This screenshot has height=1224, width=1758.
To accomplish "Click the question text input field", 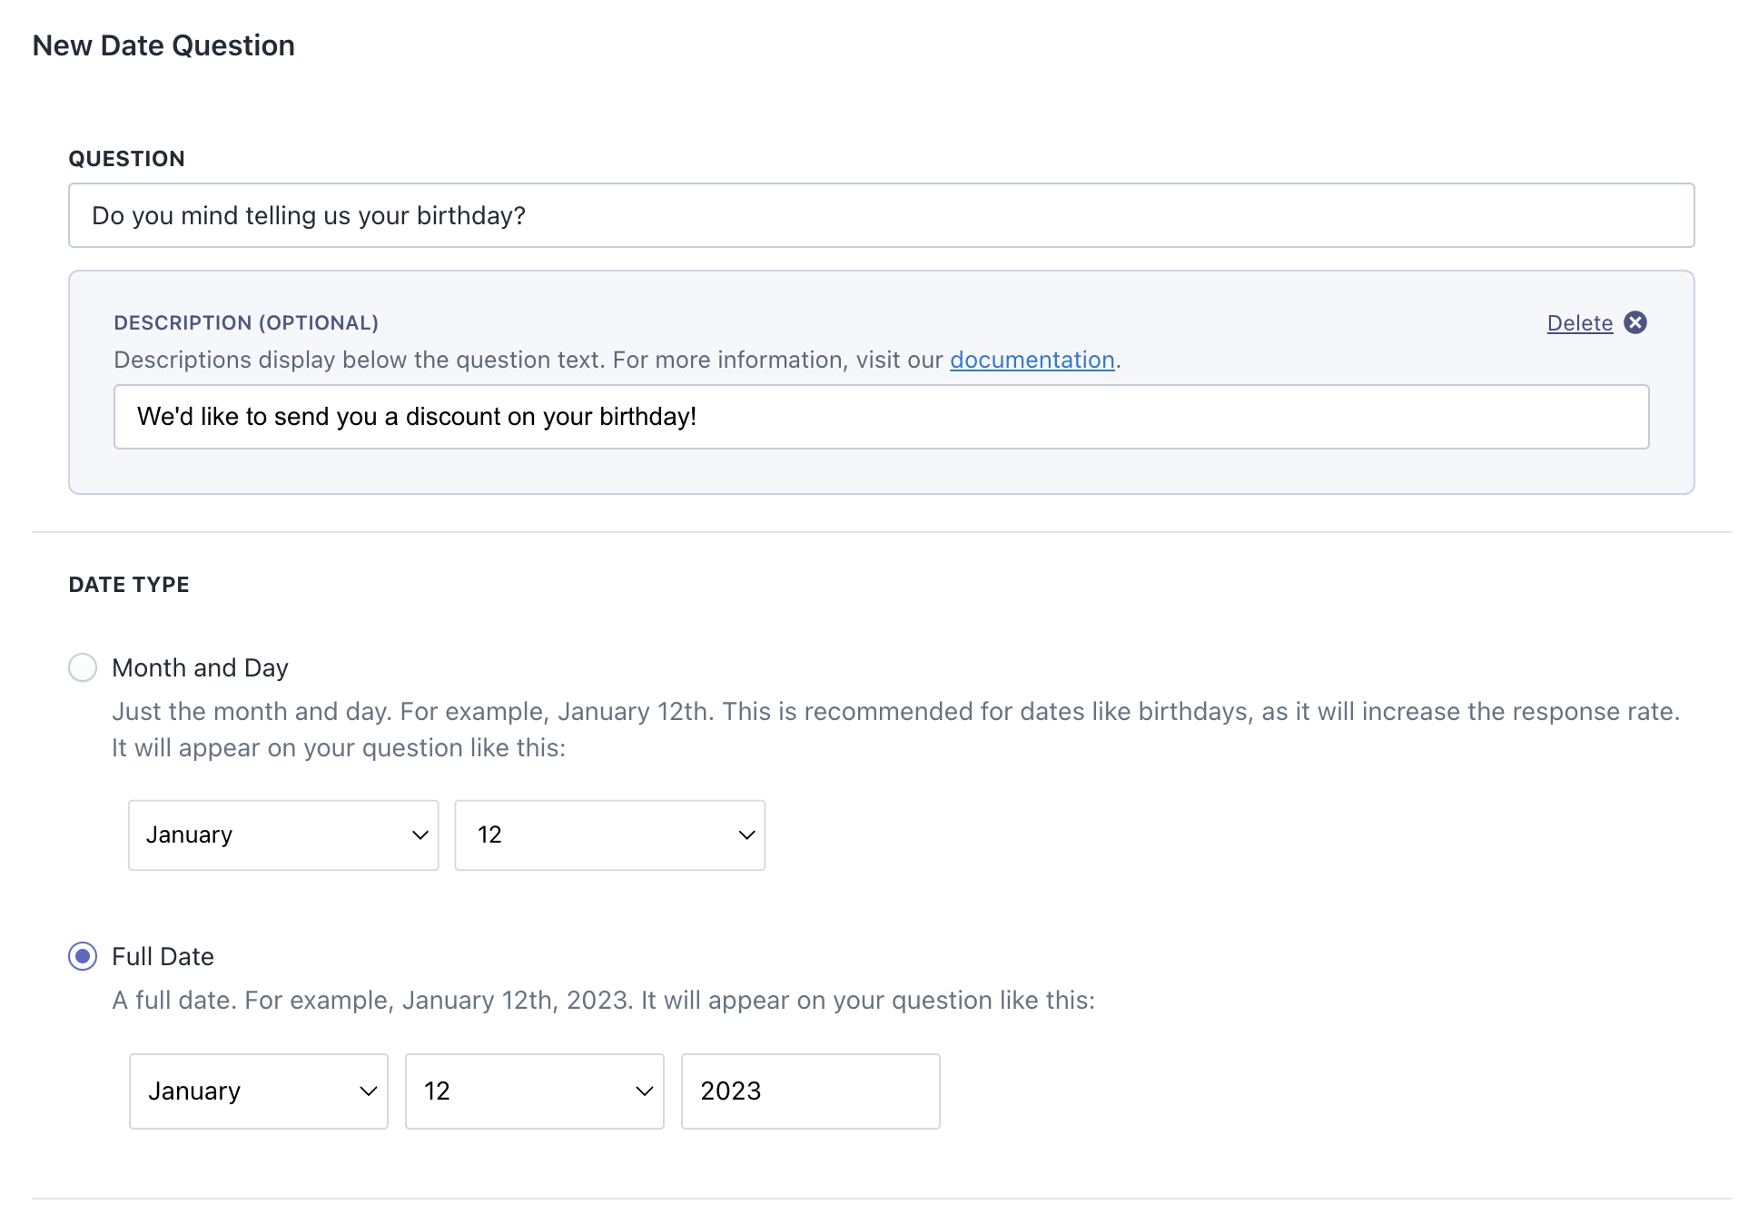I will point(881,215).
